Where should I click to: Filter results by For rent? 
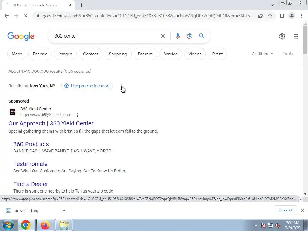click(x=145, y=54)
